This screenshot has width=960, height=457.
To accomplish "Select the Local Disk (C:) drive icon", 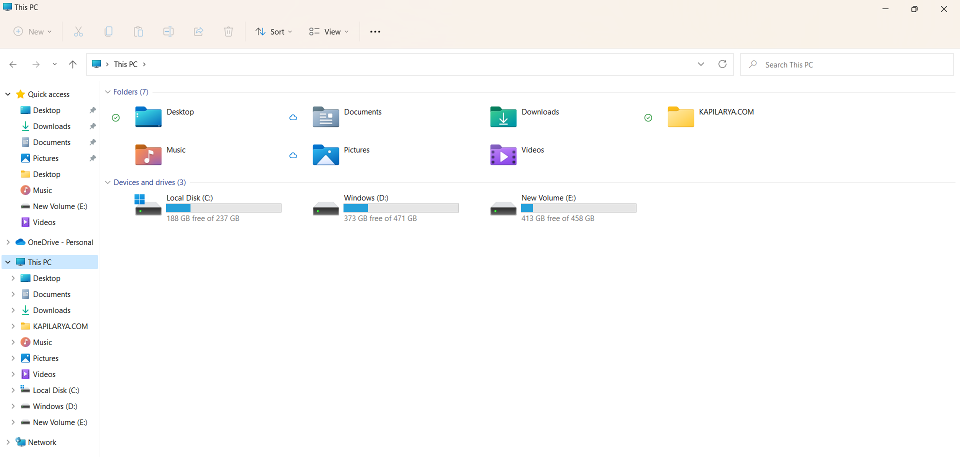I will coord(148,205).
